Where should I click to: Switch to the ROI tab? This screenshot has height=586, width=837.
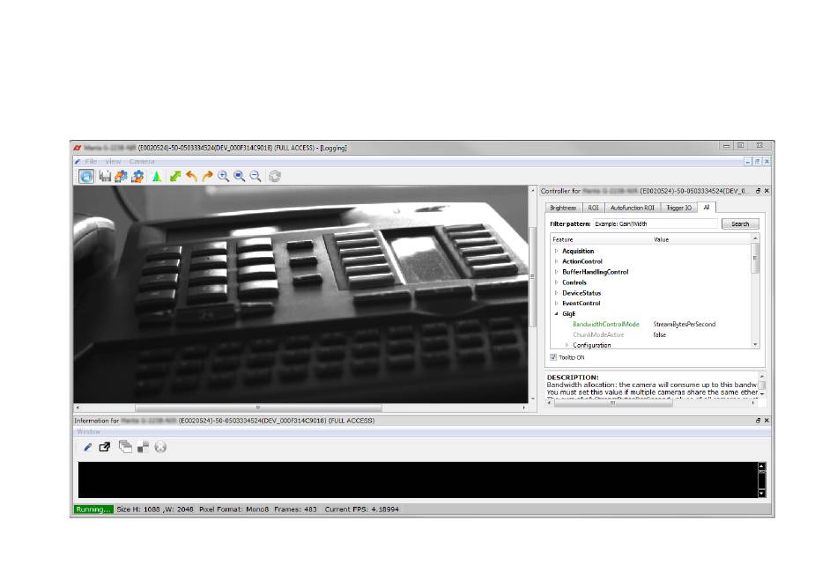tap(593, 208)
